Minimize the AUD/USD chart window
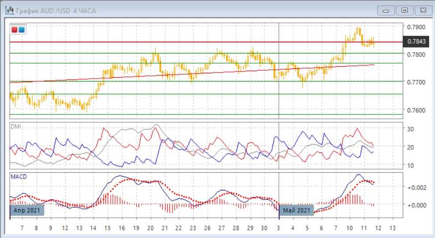Screen dimensions: 435x238 [386, 10]
